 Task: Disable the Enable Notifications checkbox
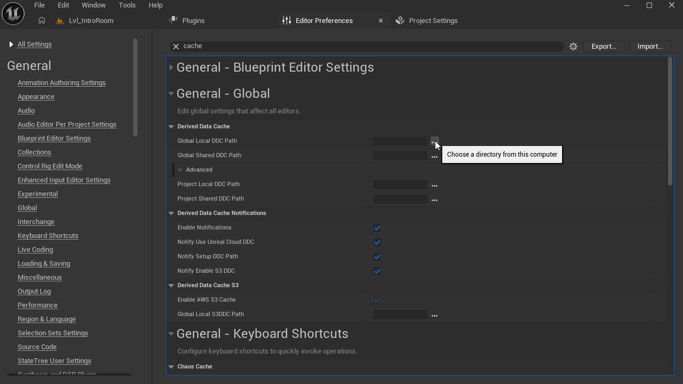[377, 228]
